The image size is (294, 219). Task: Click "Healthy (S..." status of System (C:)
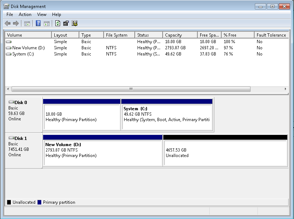pyautogui.click(x=149, y=54)
